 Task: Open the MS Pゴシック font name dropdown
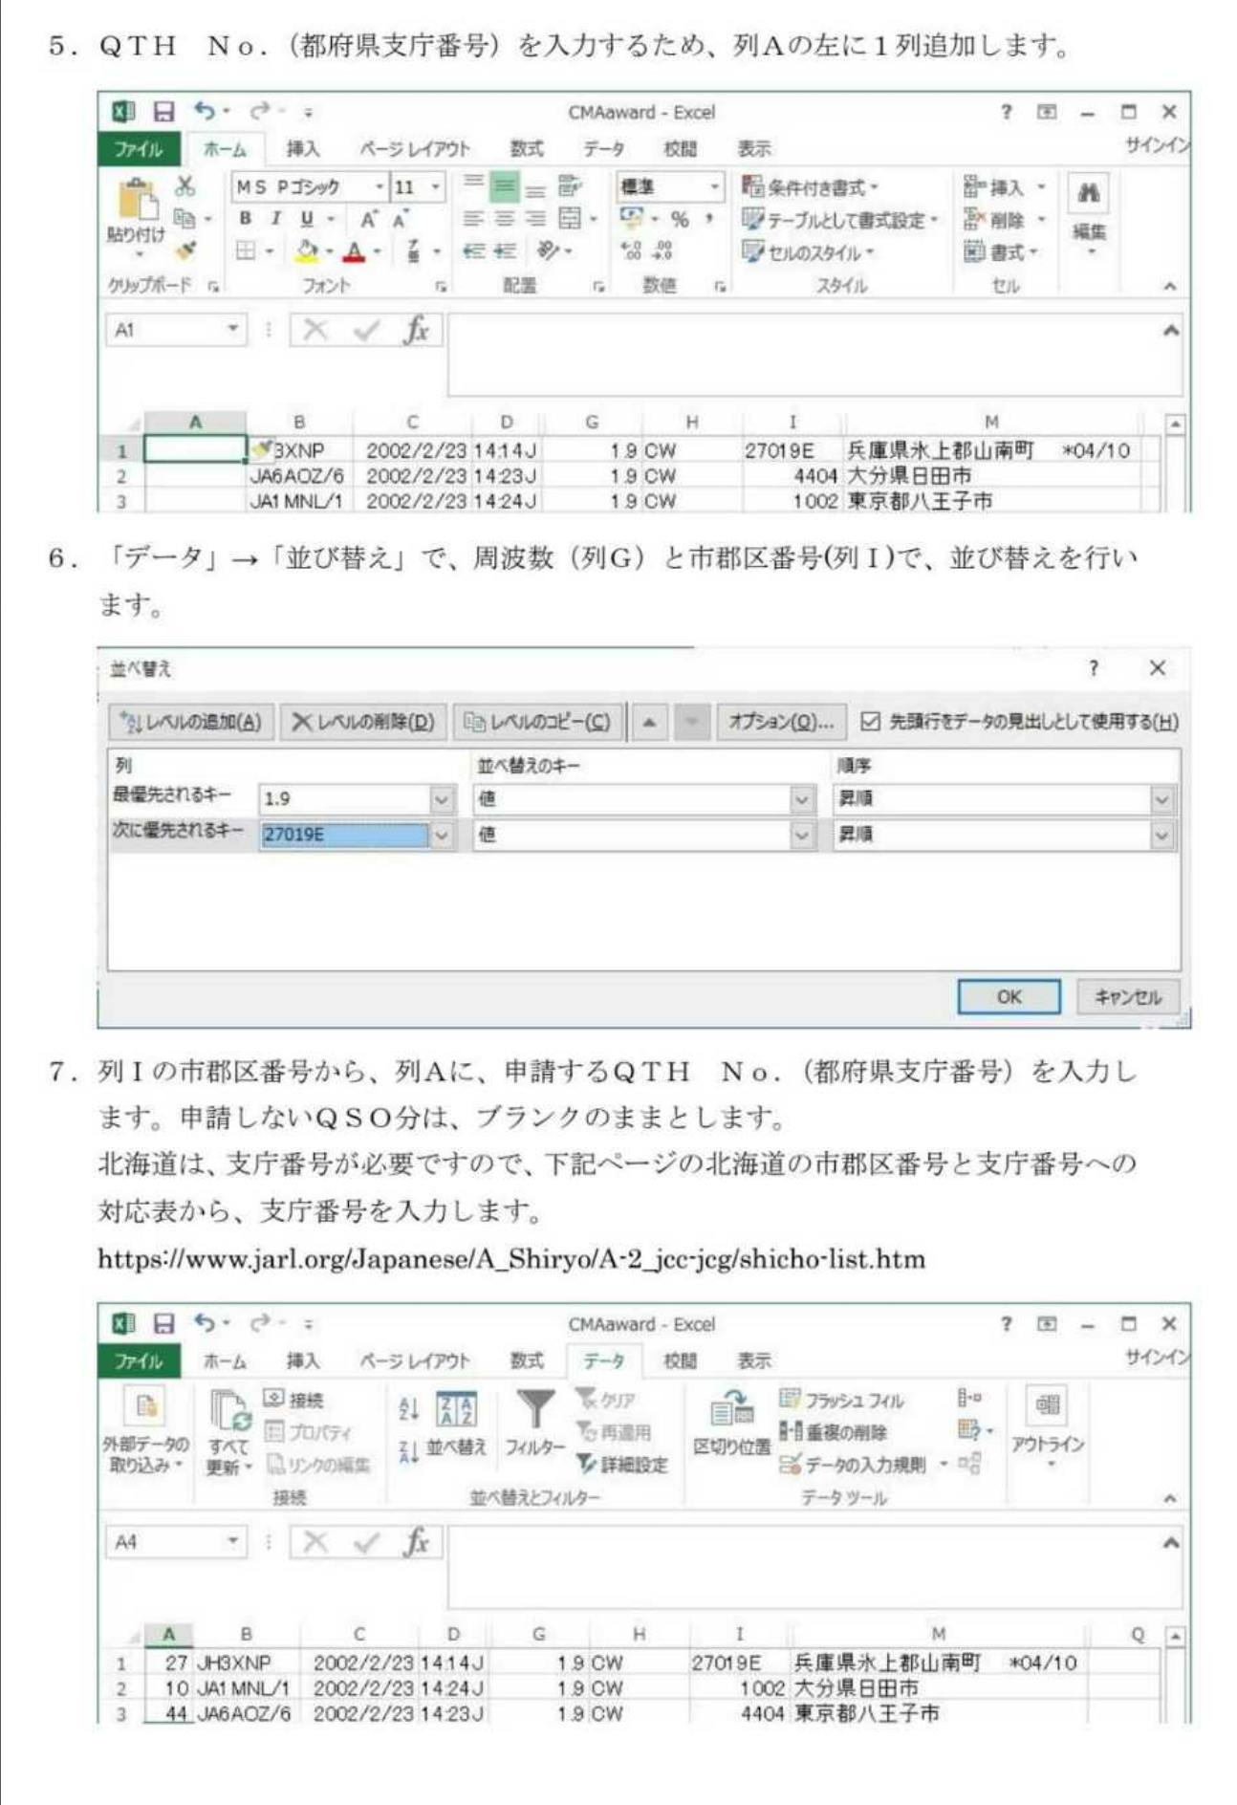point(380,186)
